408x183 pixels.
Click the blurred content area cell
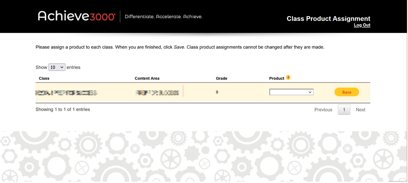tap(158, 93)
